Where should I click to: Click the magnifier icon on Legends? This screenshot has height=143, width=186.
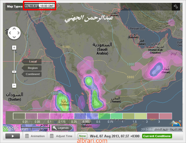point(55,128)
